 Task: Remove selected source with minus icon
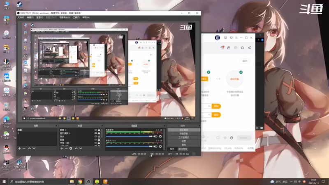tap(66, 148)
